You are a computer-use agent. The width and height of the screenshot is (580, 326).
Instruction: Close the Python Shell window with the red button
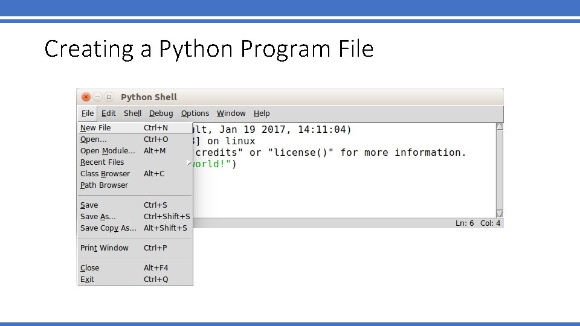point(86,97)
